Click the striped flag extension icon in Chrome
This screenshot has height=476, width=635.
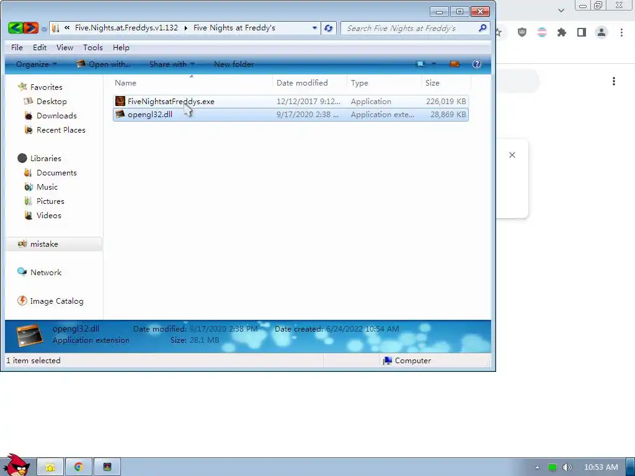click(542, 32)
